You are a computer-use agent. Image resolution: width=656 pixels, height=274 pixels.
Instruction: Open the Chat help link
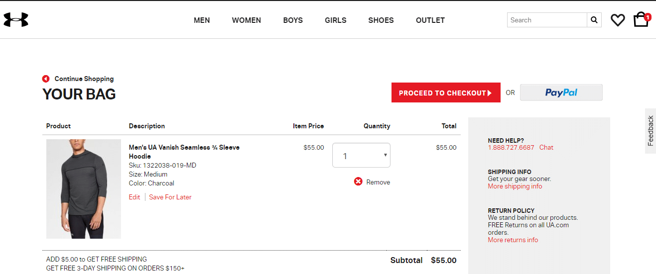point(546,147)
